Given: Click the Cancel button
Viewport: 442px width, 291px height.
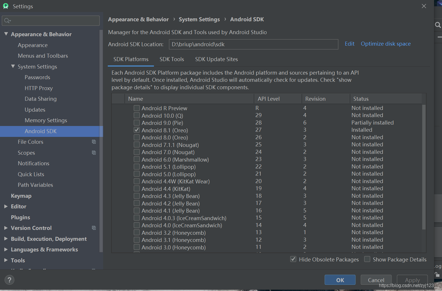Looking at the screenshot, I should (x=376, y=280).
